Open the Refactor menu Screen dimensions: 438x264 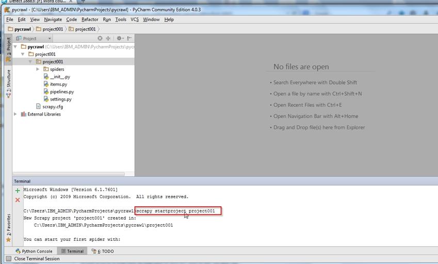(90, 20)
